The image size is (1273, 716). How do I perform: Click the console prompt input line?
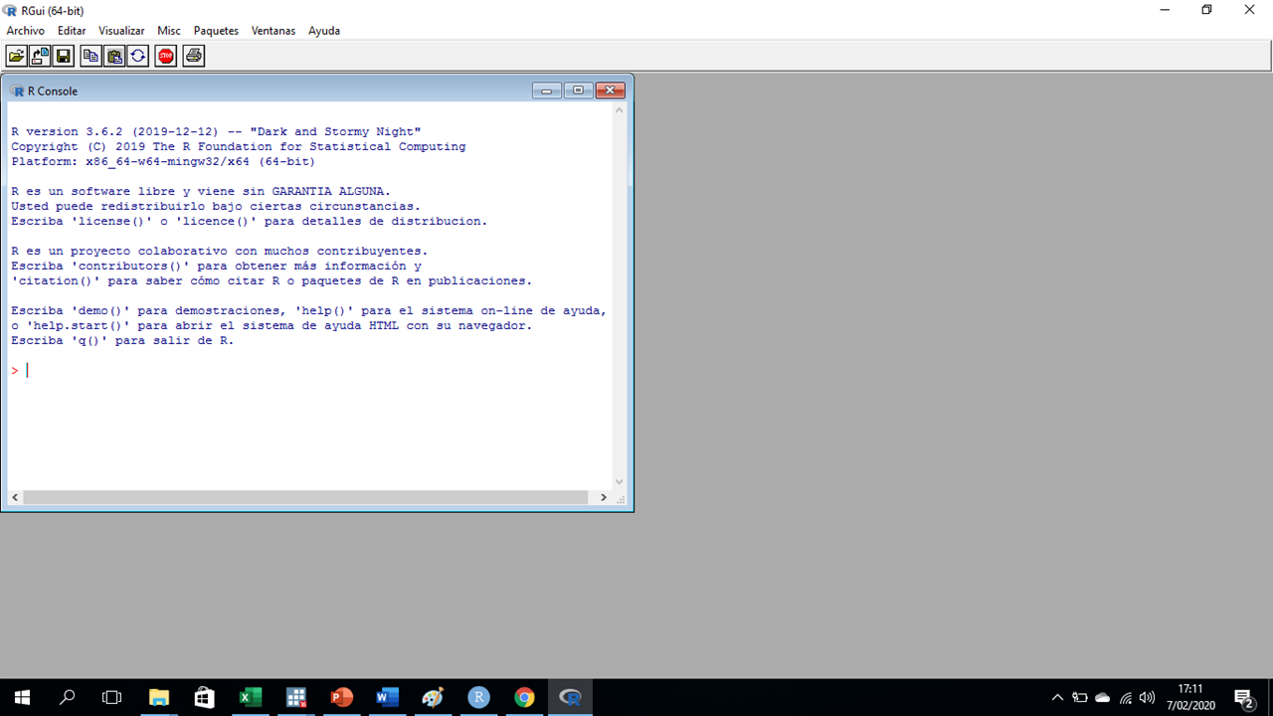[x=298, y=371]
